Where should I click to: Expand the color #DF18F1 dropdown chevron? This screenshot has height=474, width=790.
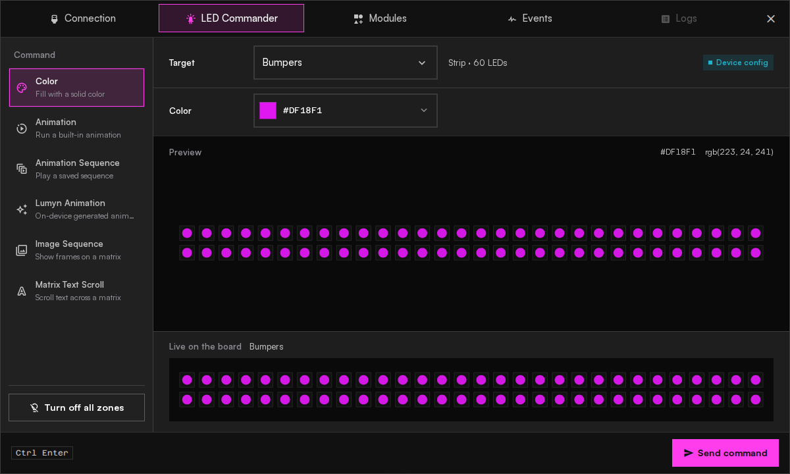click(424, 111)
